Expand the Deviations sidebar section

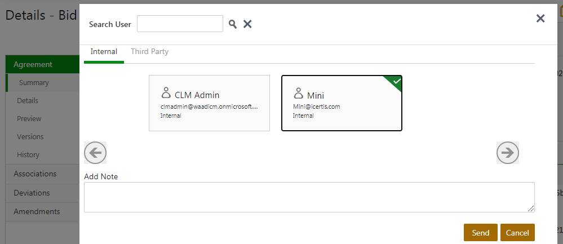32,193
